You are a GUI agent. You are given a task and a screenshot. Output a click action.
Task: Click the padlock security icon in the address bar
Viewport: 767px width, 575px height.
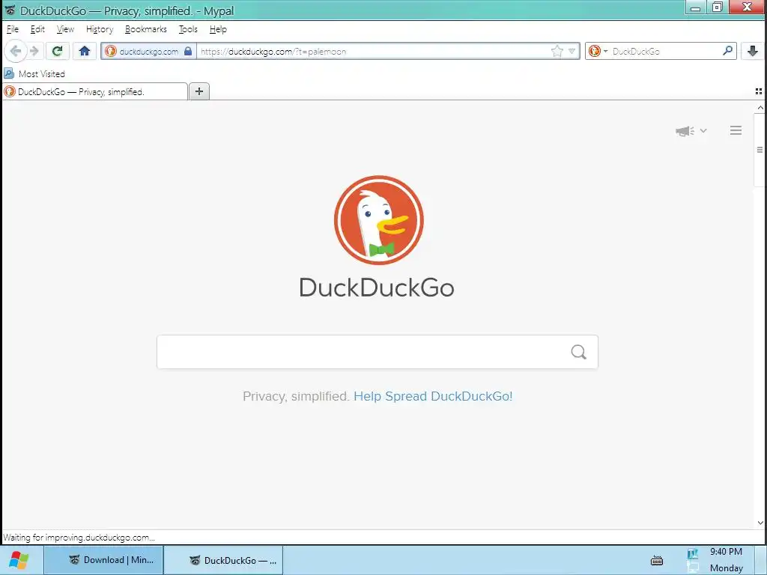188,51
